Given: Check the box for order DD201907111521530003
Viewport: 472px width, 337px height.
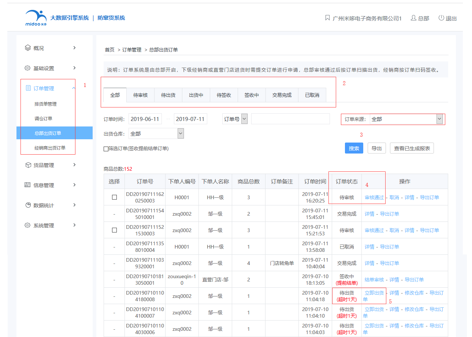Looking at the screenshot, I should pyautogui.click(x=114, y=230).
